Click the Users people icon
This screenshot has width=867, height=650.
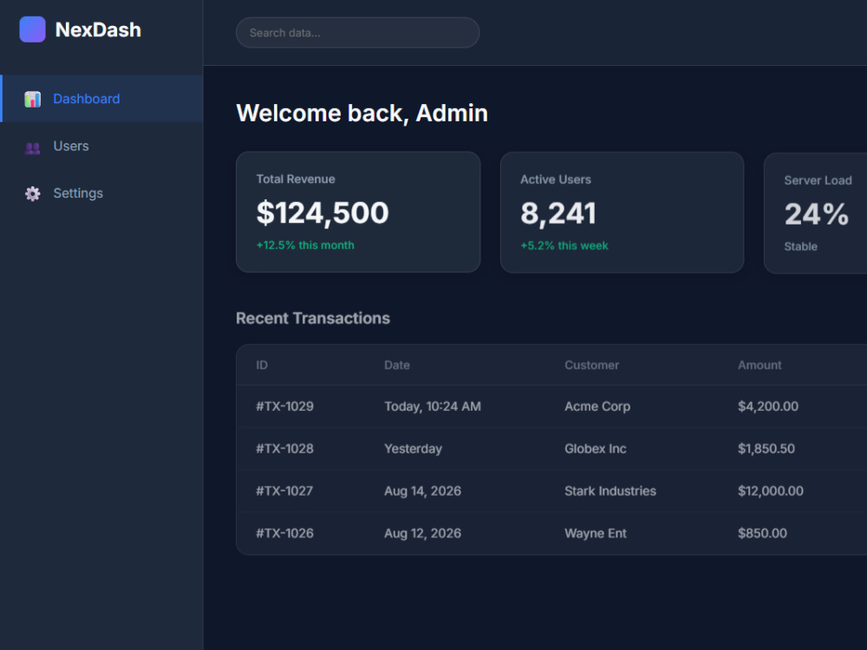point(33,146)
